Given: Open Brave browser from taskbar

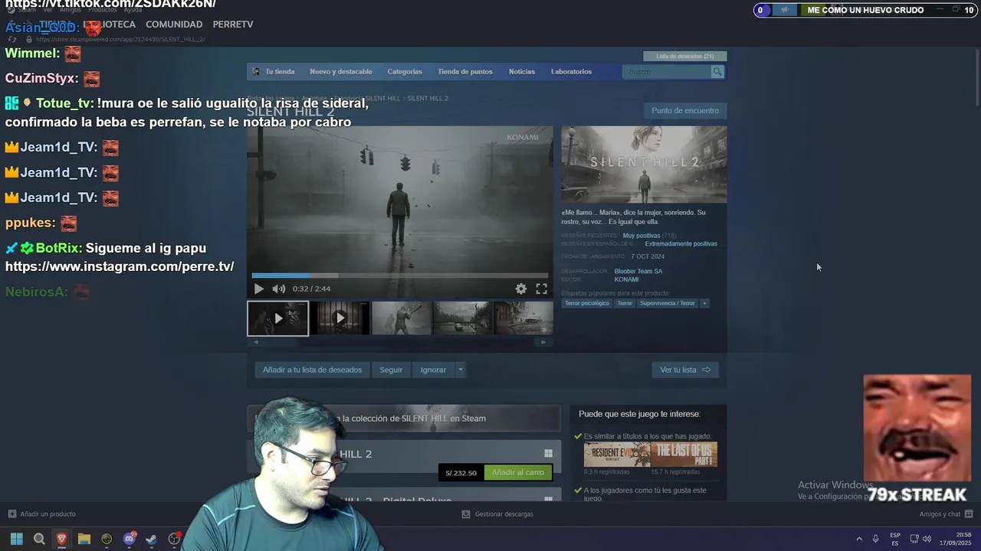Looking at the screenshot, I should 61,539.
